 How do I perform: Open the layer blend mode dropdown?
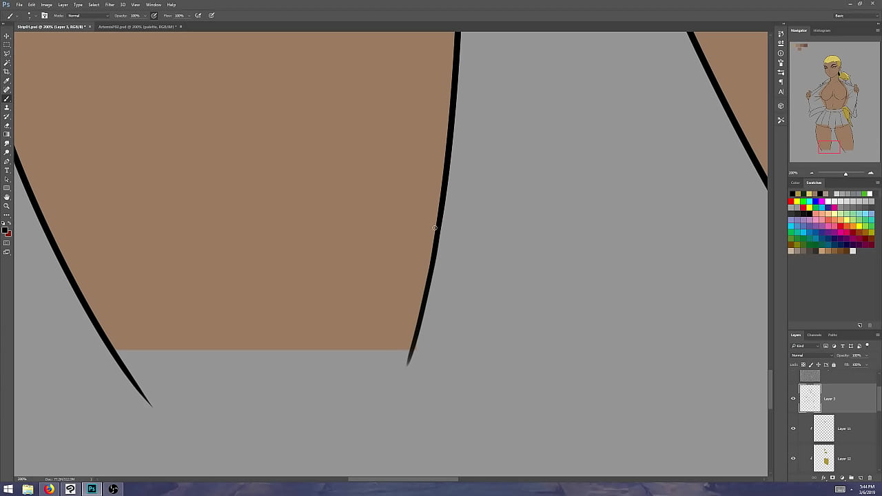coord(812,355)
